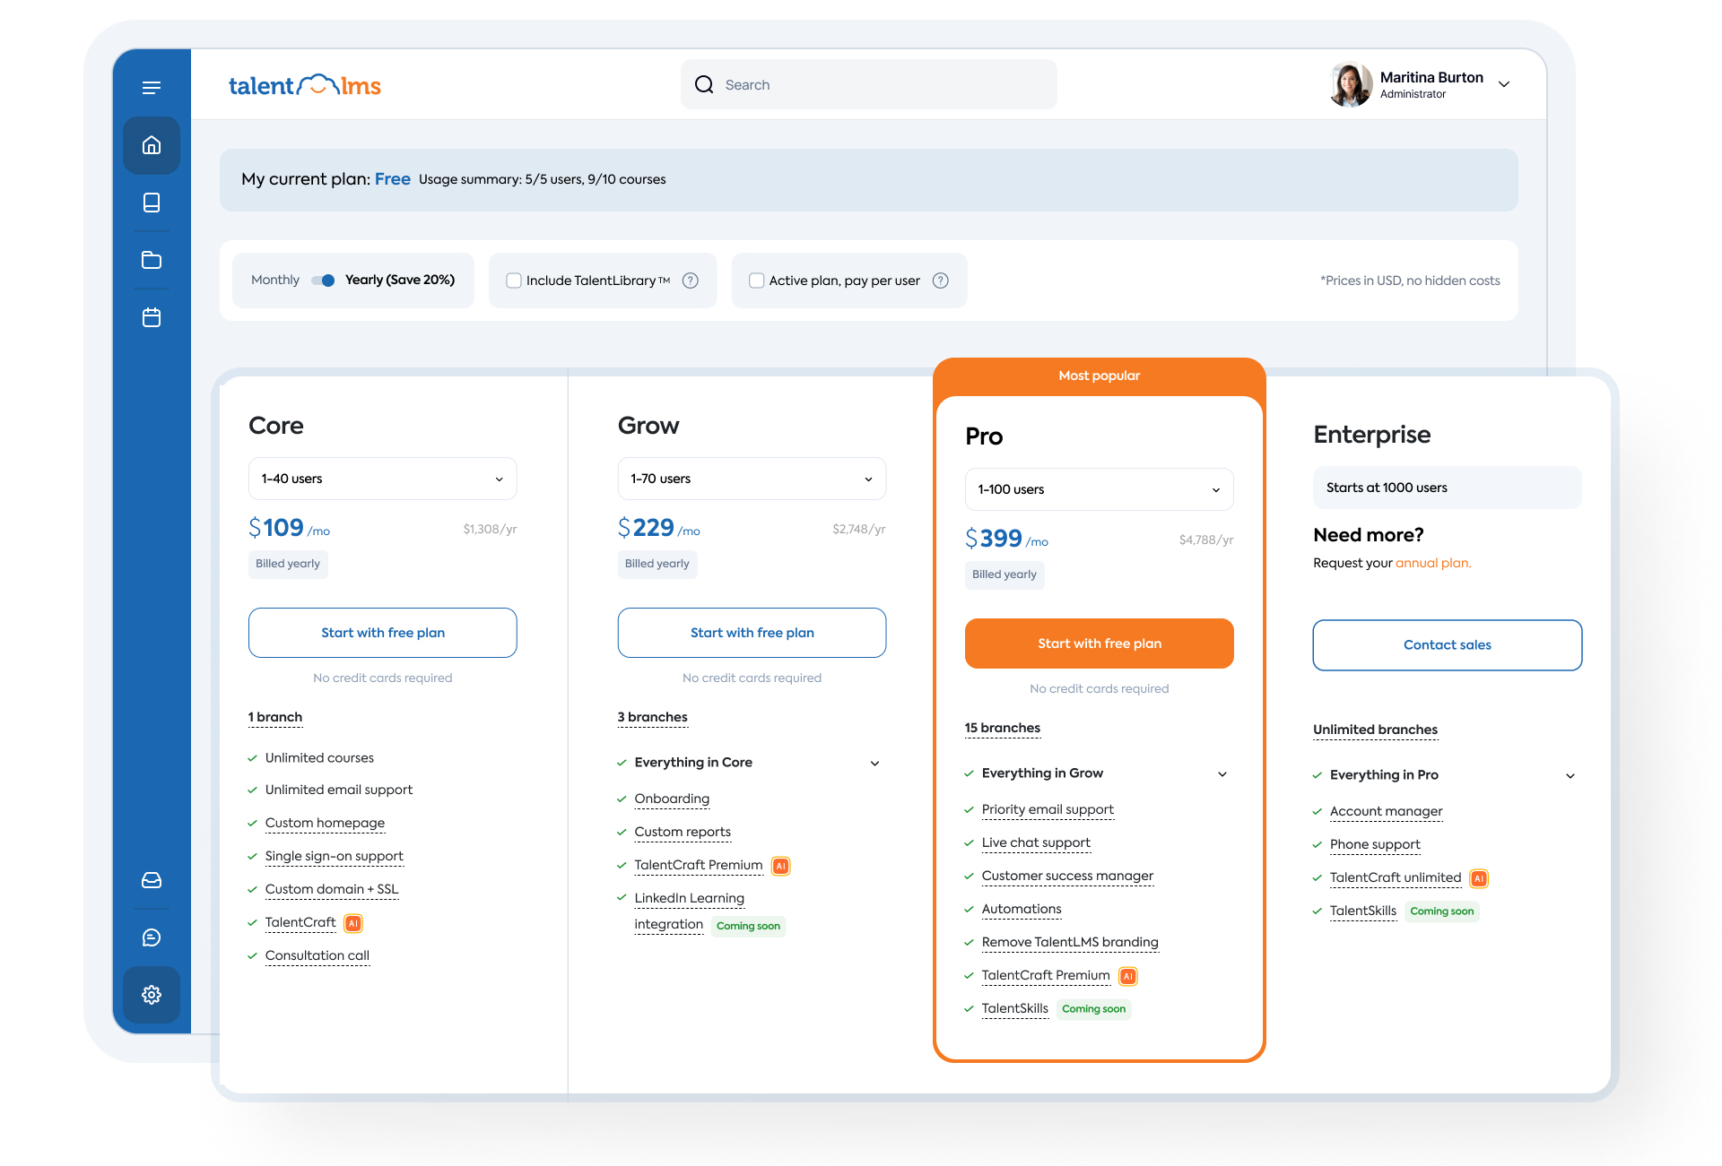Viewport: 1722px width, 1166px height.
Task: Select Monthly billing label
Action: click(x=275, y=280)
